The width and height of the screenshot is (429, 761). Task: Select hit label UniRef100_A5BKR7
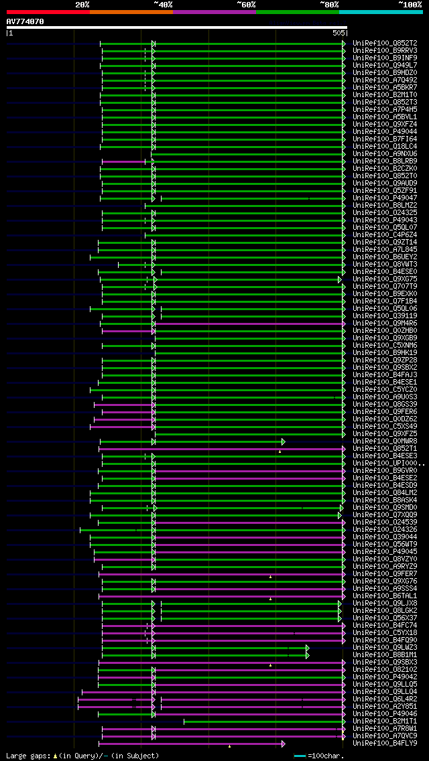coord(385,87)
